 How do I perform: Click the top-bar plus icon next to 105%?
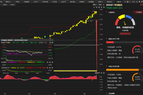pyautogui.click(x=137, y=2)
